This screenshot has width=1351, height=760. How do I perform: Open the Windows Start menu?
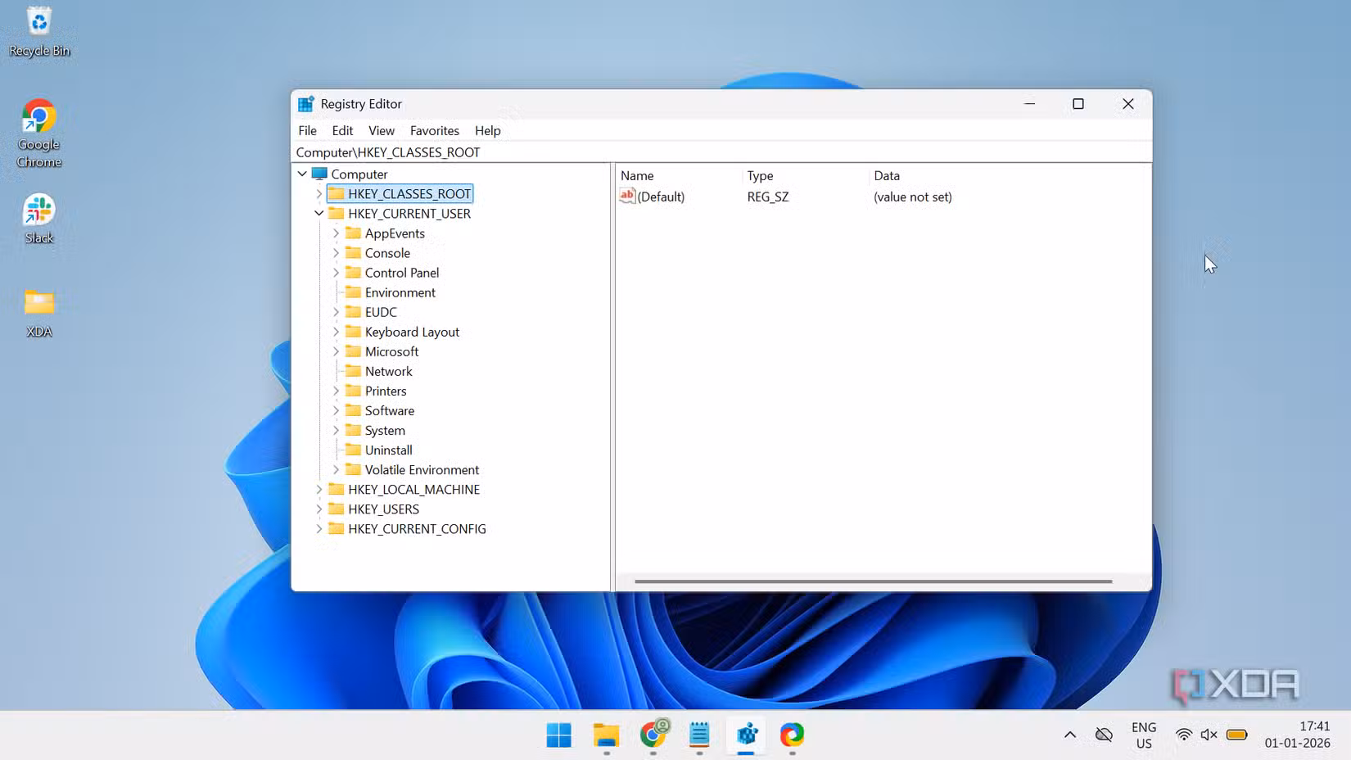click(x=559, y=735)
